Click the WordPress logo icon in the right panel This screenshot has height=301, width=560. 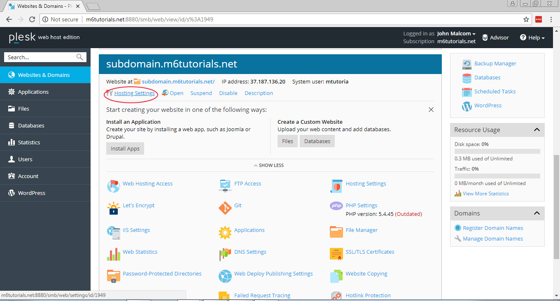pyautogui.click(x=467, y=106)
